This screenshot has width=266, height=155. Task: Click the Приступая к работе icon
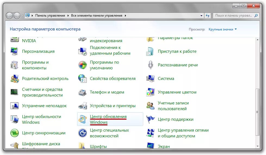(x=150, y=51)
